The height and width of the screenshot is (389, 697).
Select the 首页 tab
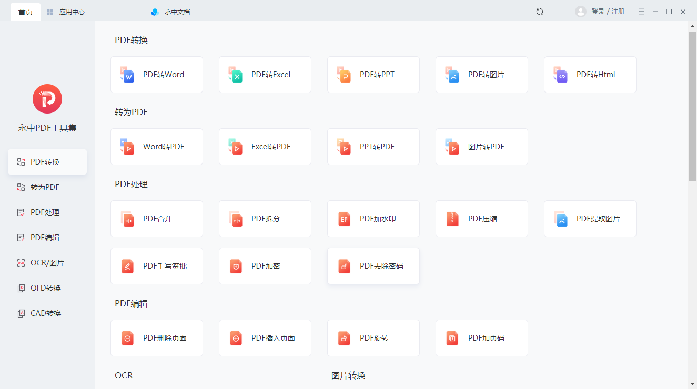tap(25, 11)
